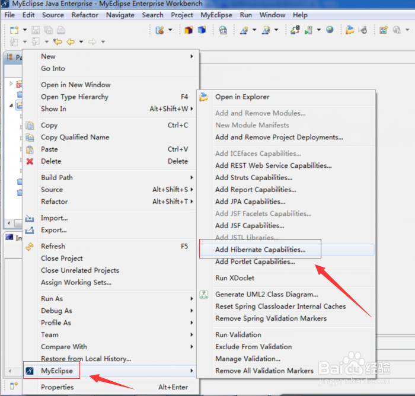Select Remove Spring Validation Markers

tap(286, 318)
